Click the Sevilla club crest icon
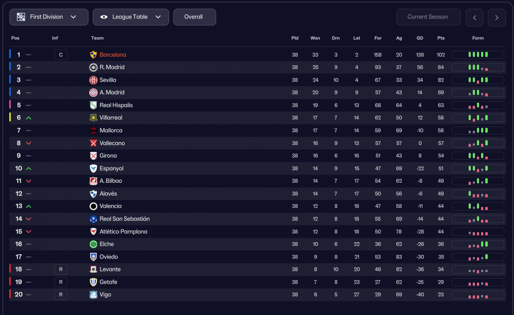 (x=93, y=80)
